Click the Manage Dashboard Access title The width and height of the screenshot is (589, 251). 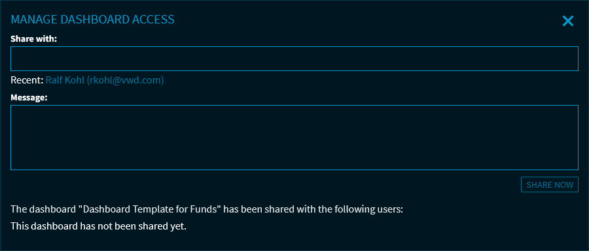pos(92,20)
